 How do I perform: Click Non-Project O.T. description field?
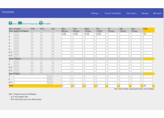click(31, 83)
